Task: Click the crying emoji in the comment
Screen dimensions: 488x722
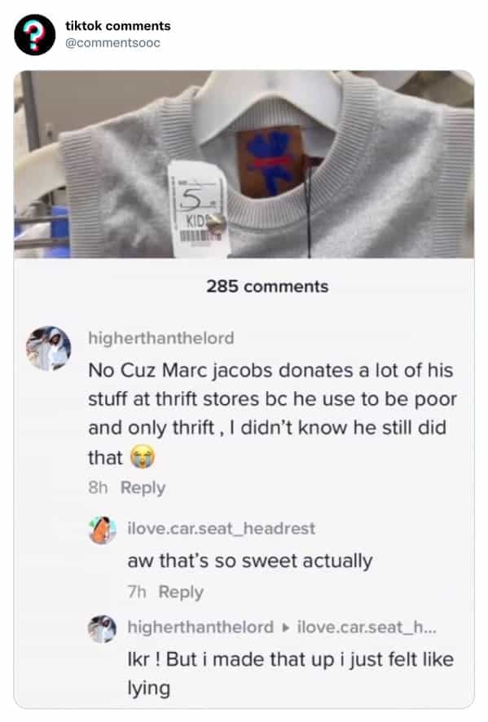Action: click(x=143, y=457)
